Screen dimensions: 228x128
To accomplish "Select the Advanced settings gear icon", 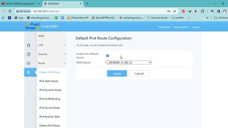I will [28, 72].
